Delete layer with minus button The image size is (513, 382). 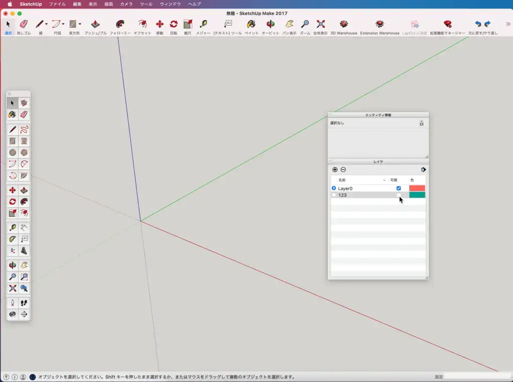pos(343,169)
